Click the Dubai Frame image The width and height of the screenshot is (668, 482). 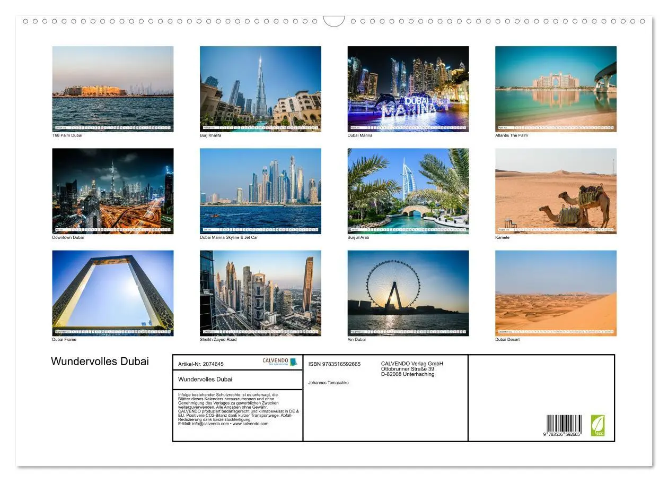coord(112,293)
